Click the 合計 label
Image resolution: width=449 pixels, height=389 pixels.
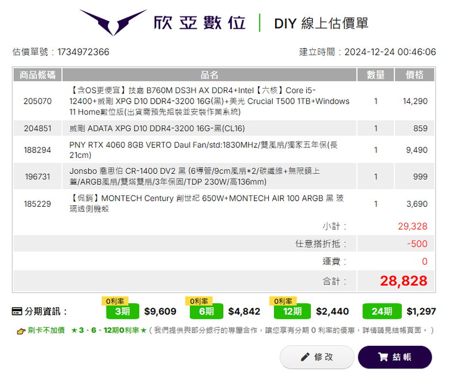click(334, 281)
